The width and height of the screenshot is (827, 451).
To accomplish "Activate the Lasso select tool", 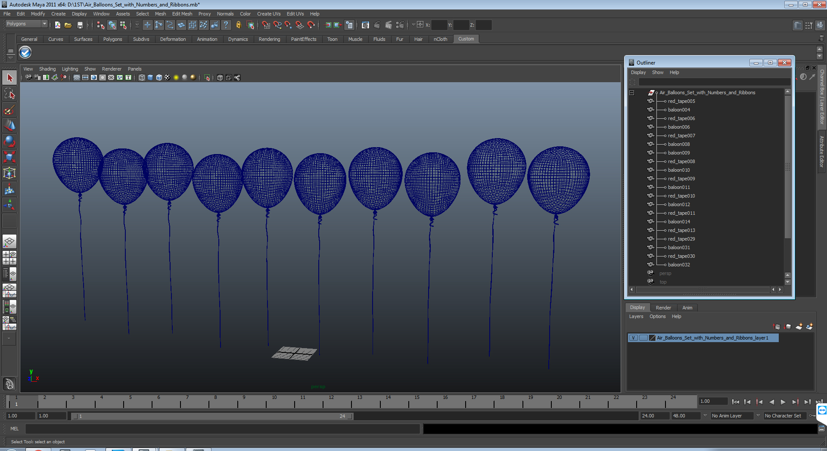I will click(9, 94).
